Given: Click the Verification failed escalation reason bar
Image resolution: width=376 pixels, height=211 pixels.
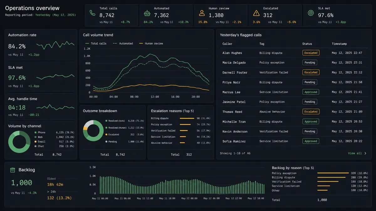Looking at the screenshot, I should point(184,131).
